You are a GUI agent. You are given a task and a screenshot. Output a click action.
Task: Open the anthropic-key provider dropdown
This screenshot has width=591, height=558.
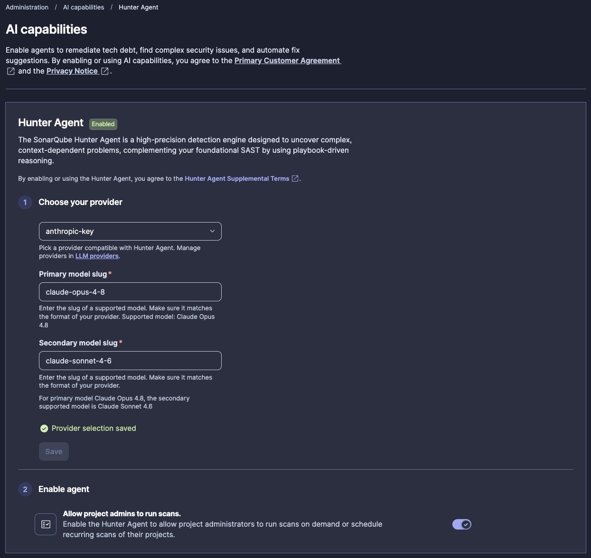130,231
